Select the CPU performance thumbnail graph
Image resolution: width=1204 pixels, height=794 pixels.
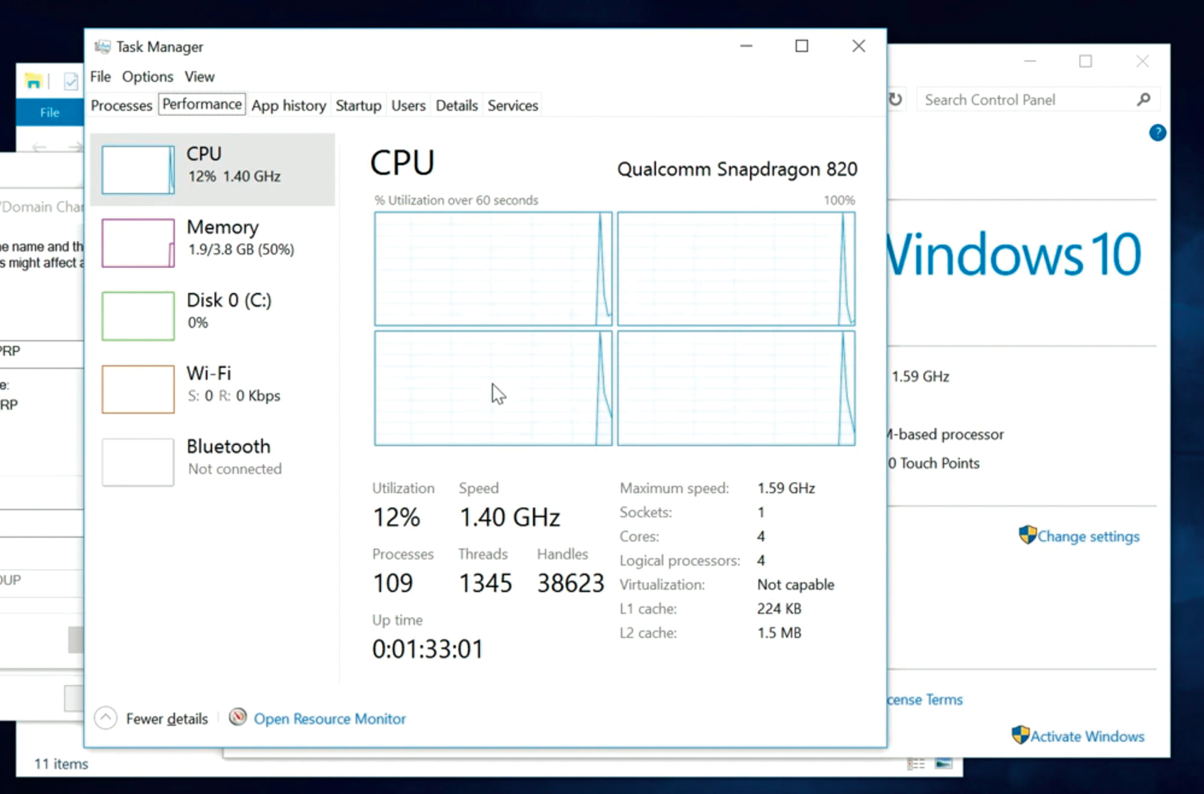138,169
